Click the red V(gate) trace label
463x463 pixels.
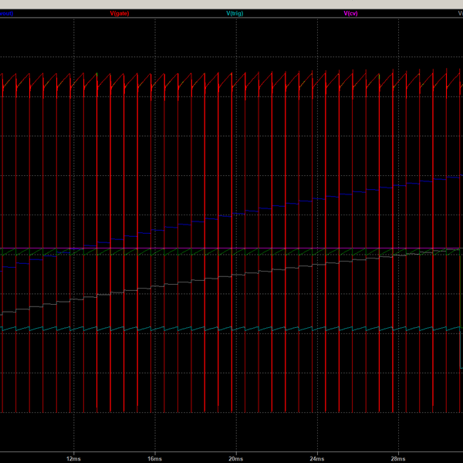[x=120, y=13]
